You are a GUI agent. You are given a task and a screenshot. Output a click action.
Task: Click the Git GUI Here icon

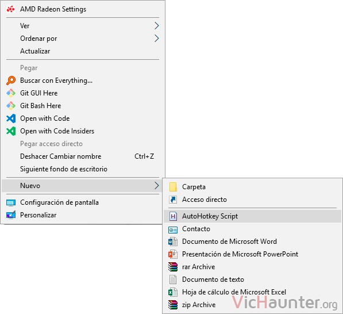pyautogui.click(x=11, y=93)
